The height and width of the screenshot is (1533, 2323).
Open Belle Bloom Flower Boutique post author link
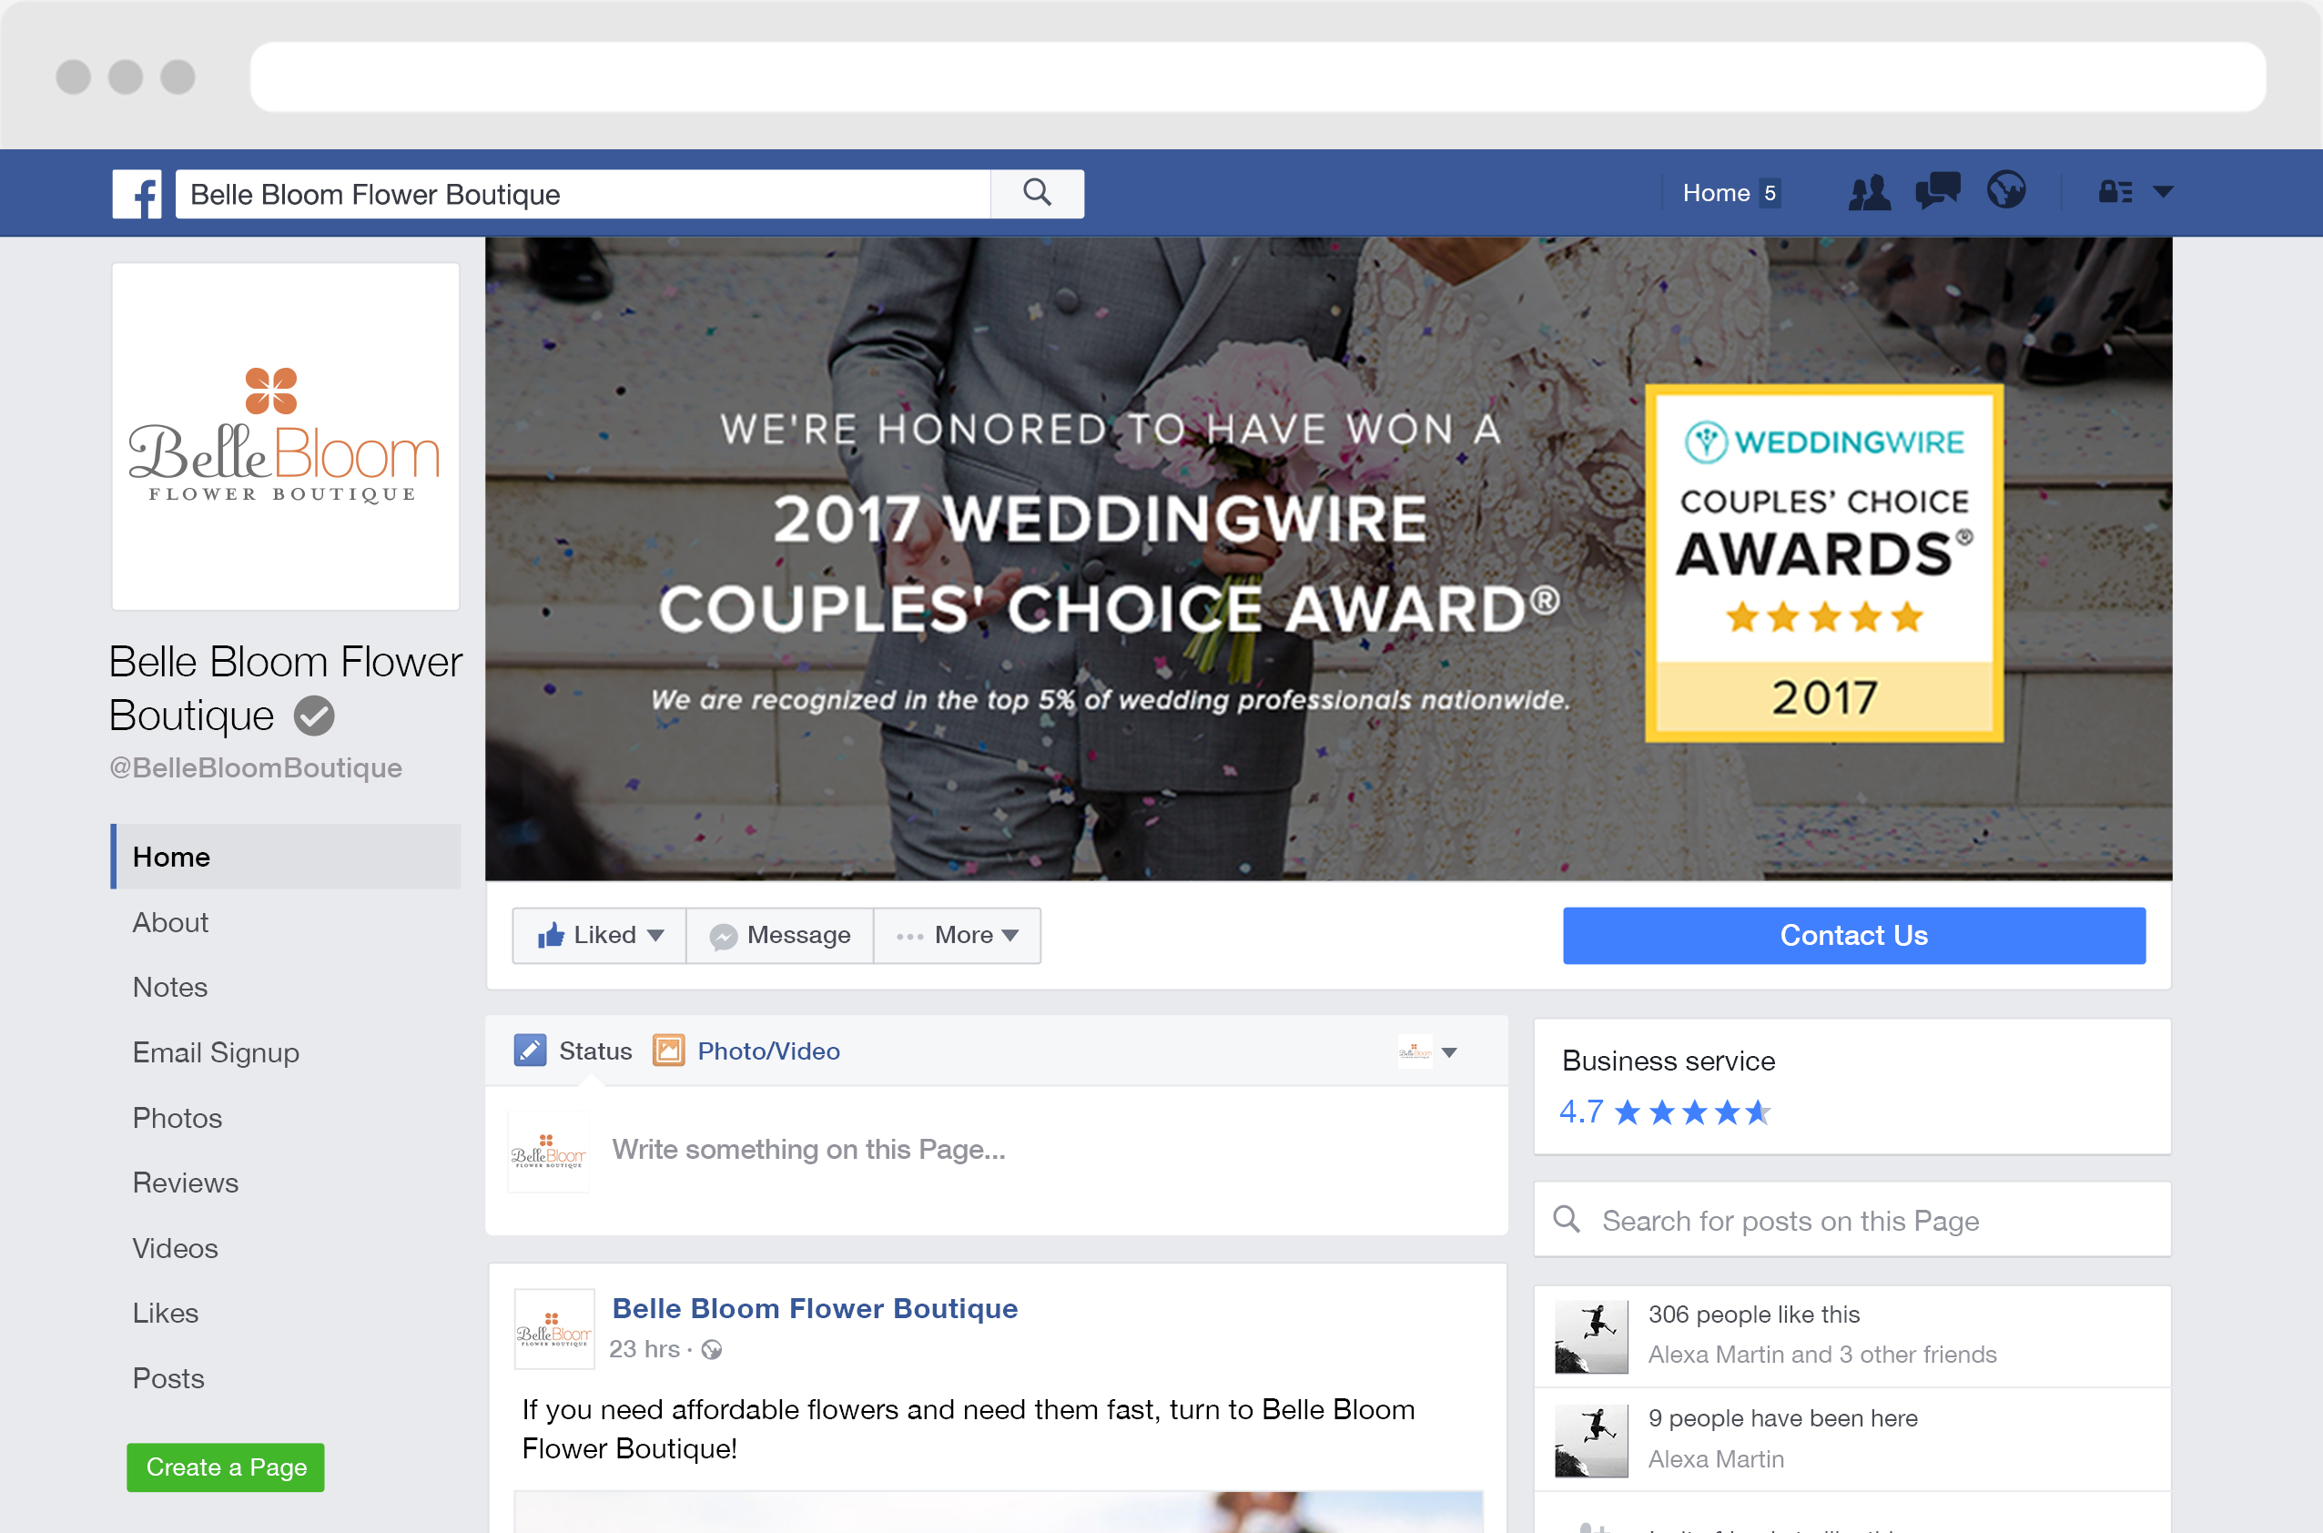pos(815,1308)
